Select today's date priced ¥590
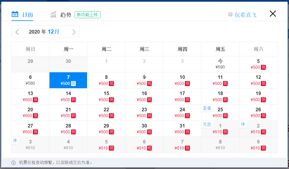This screenshot has width=289, height=169. [220, 64]
